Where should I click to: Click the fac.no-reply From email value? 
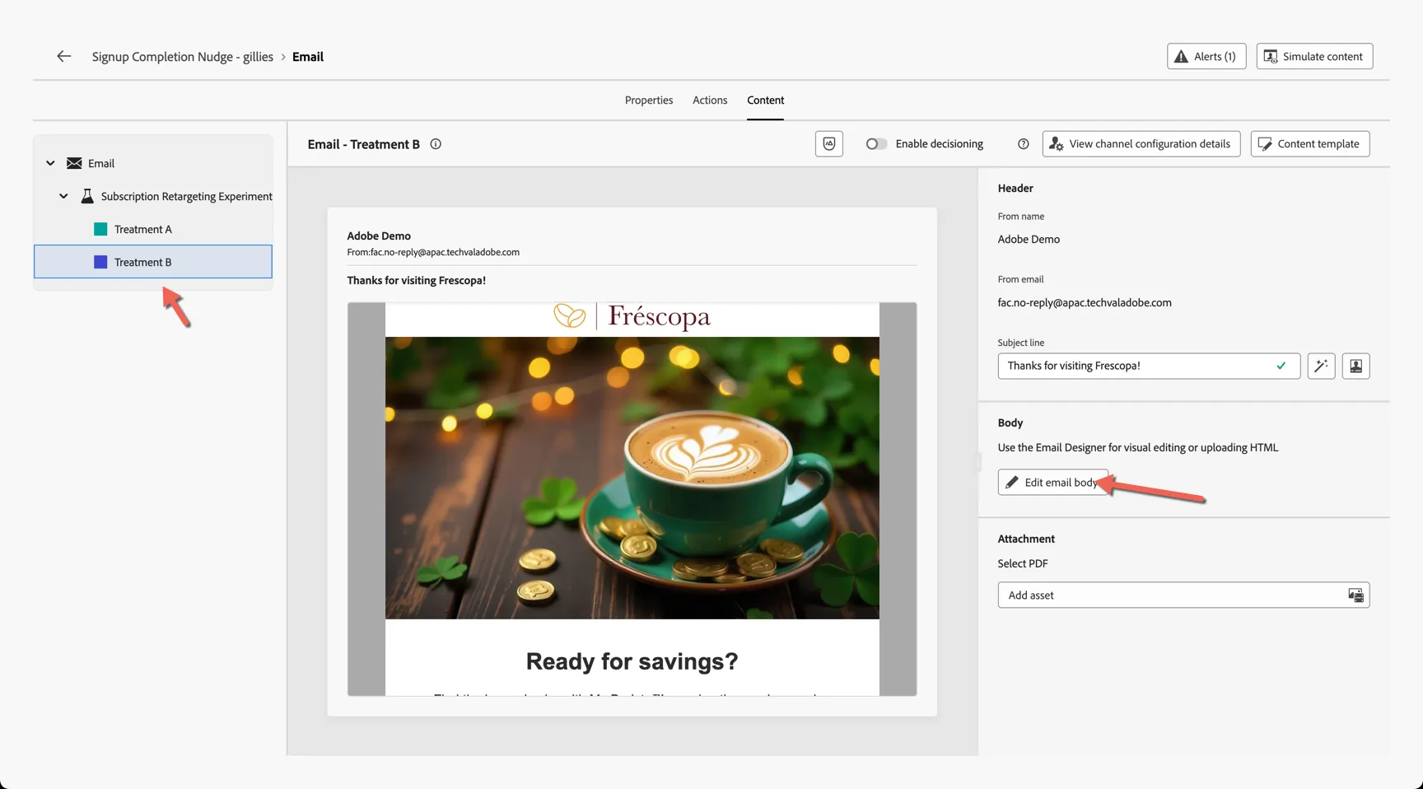(1085, 302)
